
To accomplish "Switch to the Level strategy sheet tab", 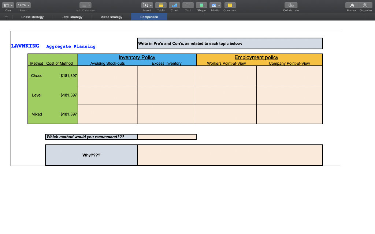I will click(72, 17).
